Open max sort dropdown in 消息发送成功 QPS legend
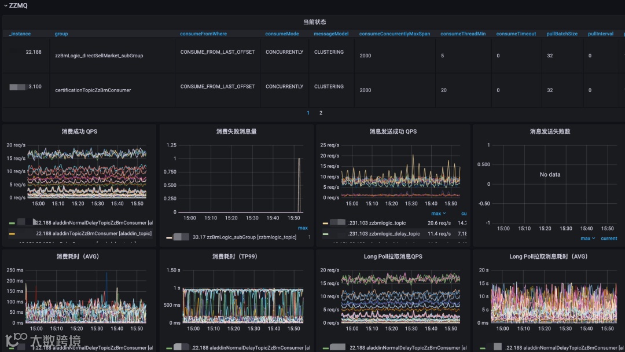The image size is (625, 352). point(439,214)
